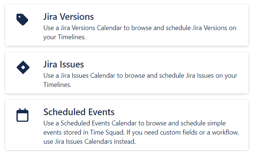This screenshot has width=253, height=154.
Task: Click the Scheduled Events calendar icon
Action: (22, 115)
